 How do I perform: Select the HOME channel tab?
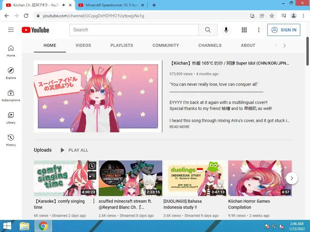[x=50, y=45]
